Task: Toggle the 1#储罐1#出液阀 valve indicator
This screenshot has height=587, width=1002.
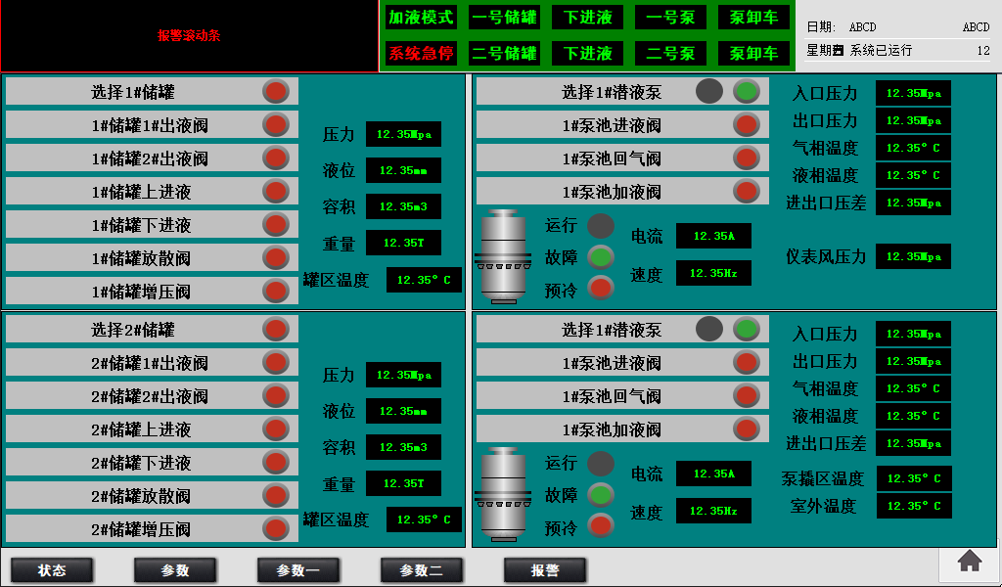Action: 276,125
